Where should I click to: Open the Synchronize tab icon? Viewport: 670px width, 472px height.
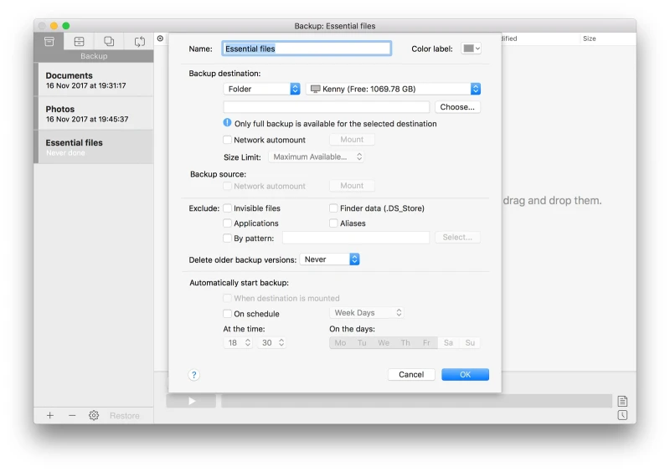[x=139, y=41]
